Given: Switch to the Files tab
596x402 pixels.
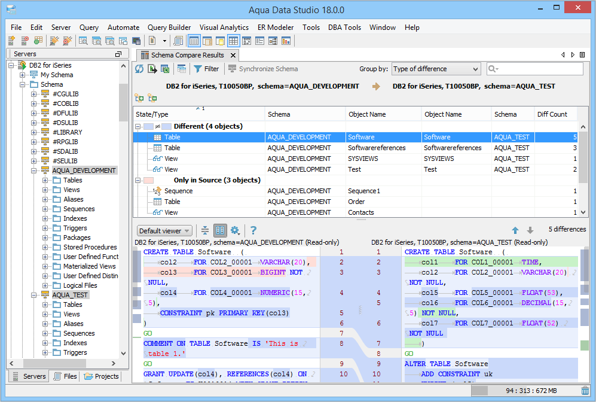Looking at the screenshot, I should [x=65, y=376].
